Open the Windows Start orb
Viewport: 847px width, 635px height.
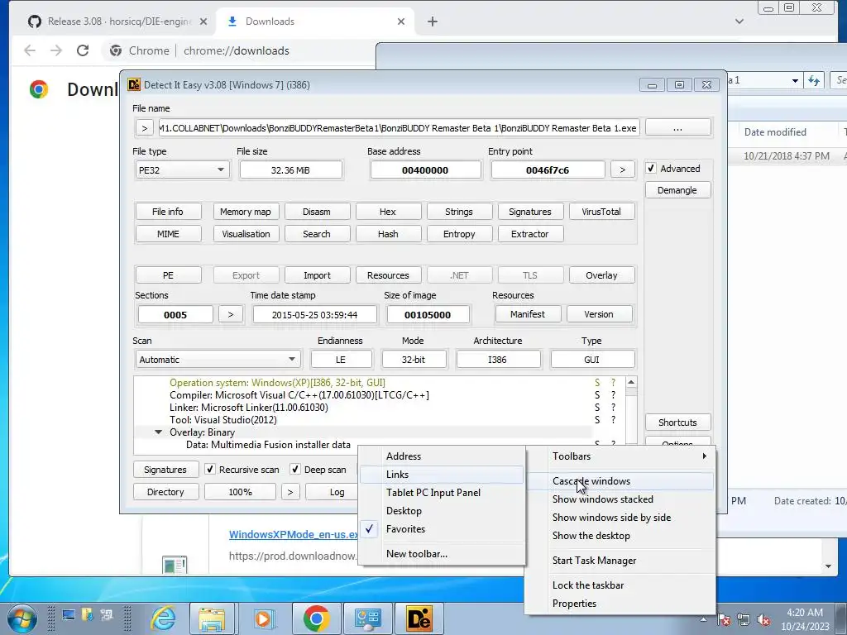click(x=22, y=618)
